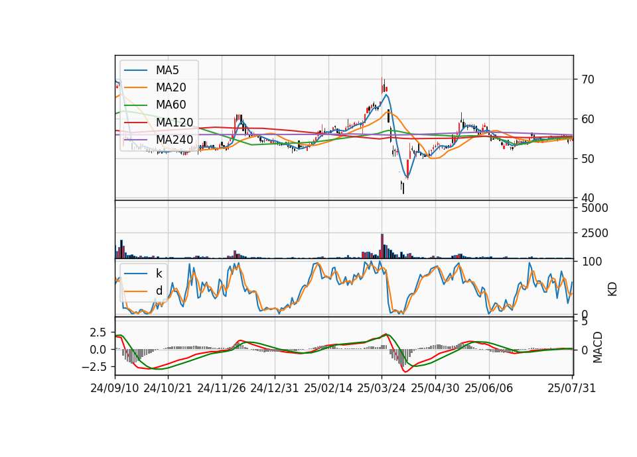Click the green MA60 legend line sample
Screen dimensions: 637x457
pyautogui.click(x=135, y=105)
